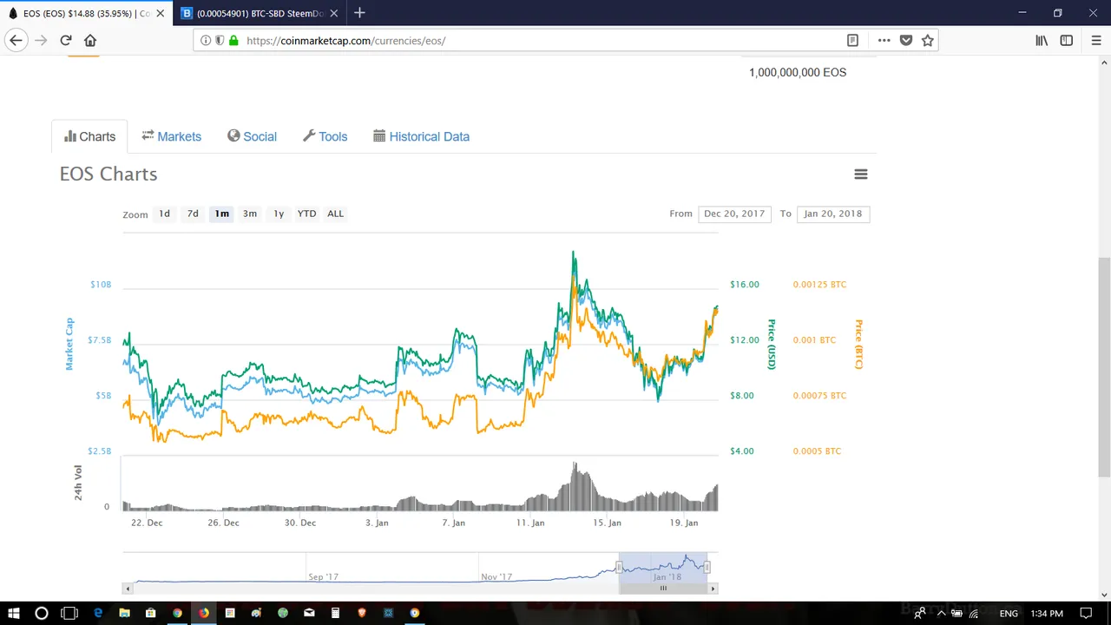The height and width of the screenshot is (625, 1111).
Task: Open Brave browser from taskbar
Action: 362,613
